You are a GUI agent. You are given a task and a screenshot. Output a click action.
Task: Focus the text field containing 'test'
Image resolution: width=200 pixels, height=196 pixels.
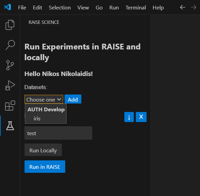coord(58,133)
